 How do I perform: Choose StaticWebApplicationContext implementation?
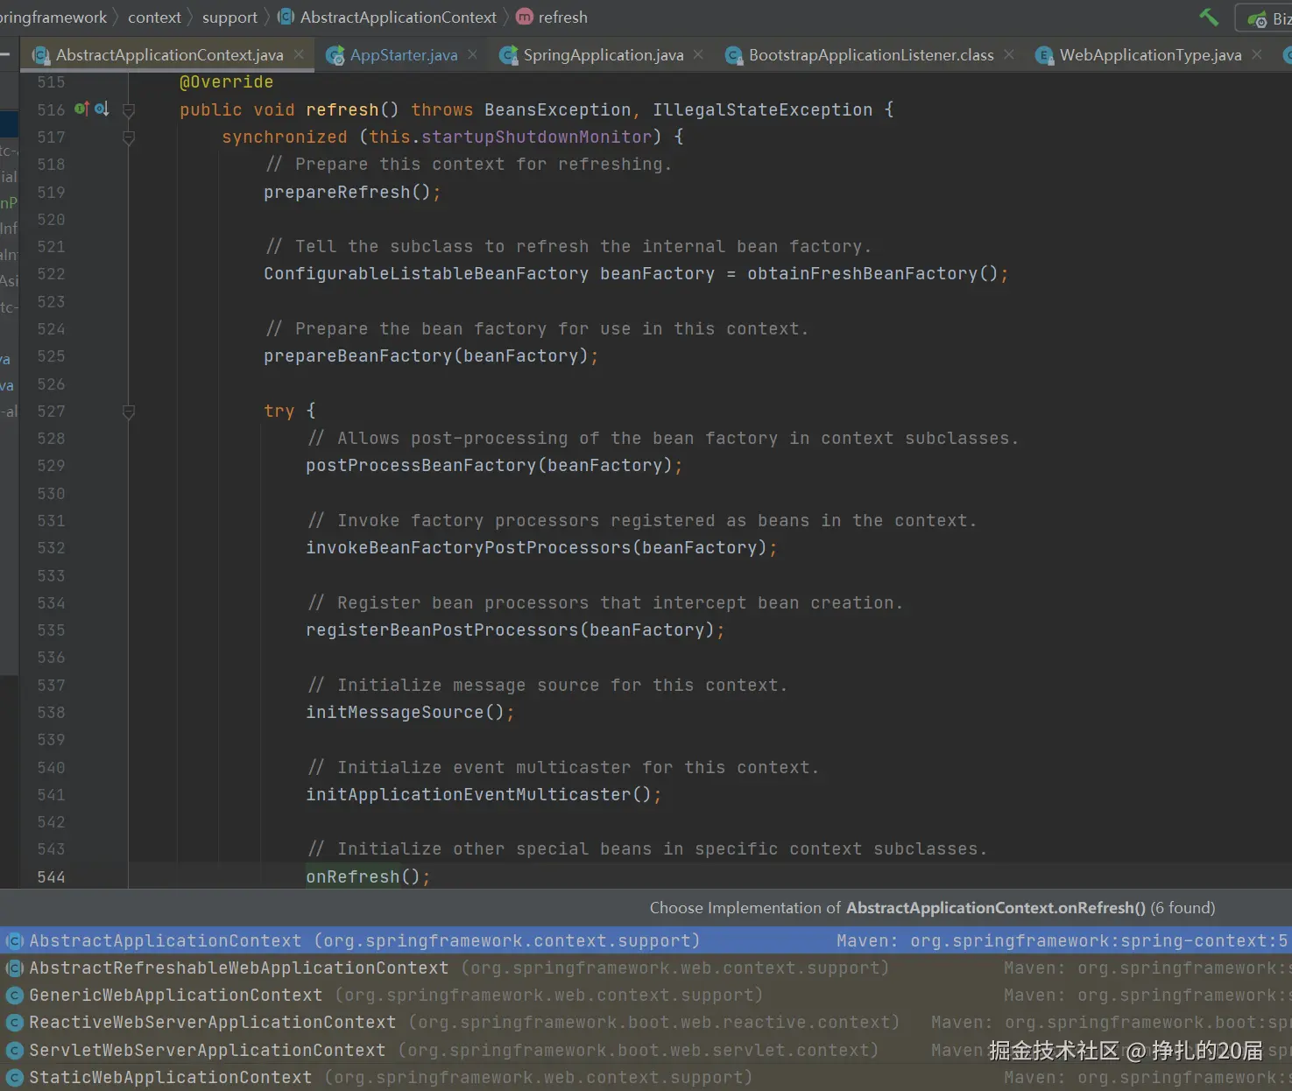pos(646,1077)
